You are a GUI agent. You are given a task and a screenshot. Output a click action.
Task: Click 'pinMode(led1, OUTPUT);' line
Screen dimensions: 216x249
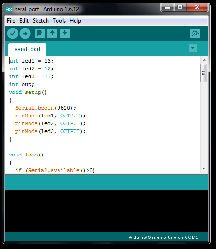[50, 116]
